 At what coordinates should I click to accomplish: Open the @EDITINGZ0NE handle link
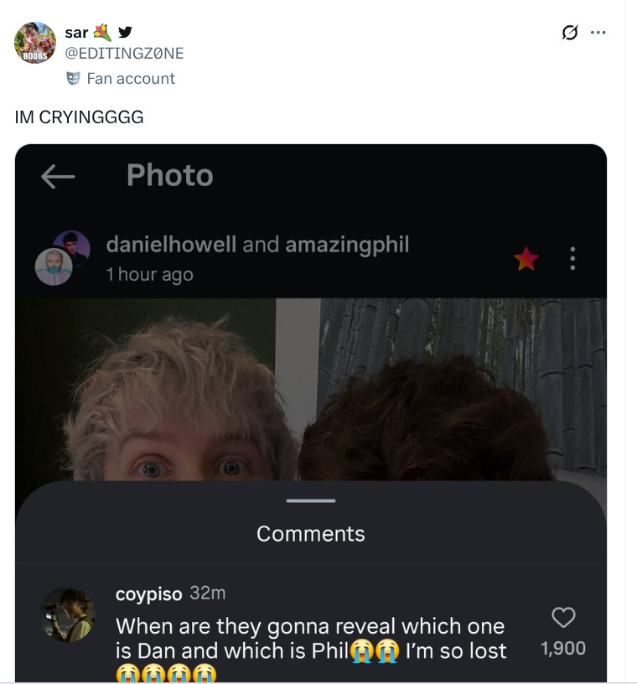124,53
